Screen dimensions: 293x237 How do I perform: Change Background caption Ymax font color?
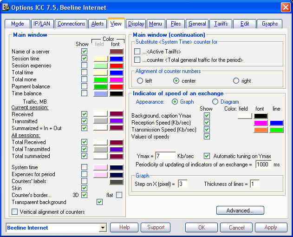(260, 116)
